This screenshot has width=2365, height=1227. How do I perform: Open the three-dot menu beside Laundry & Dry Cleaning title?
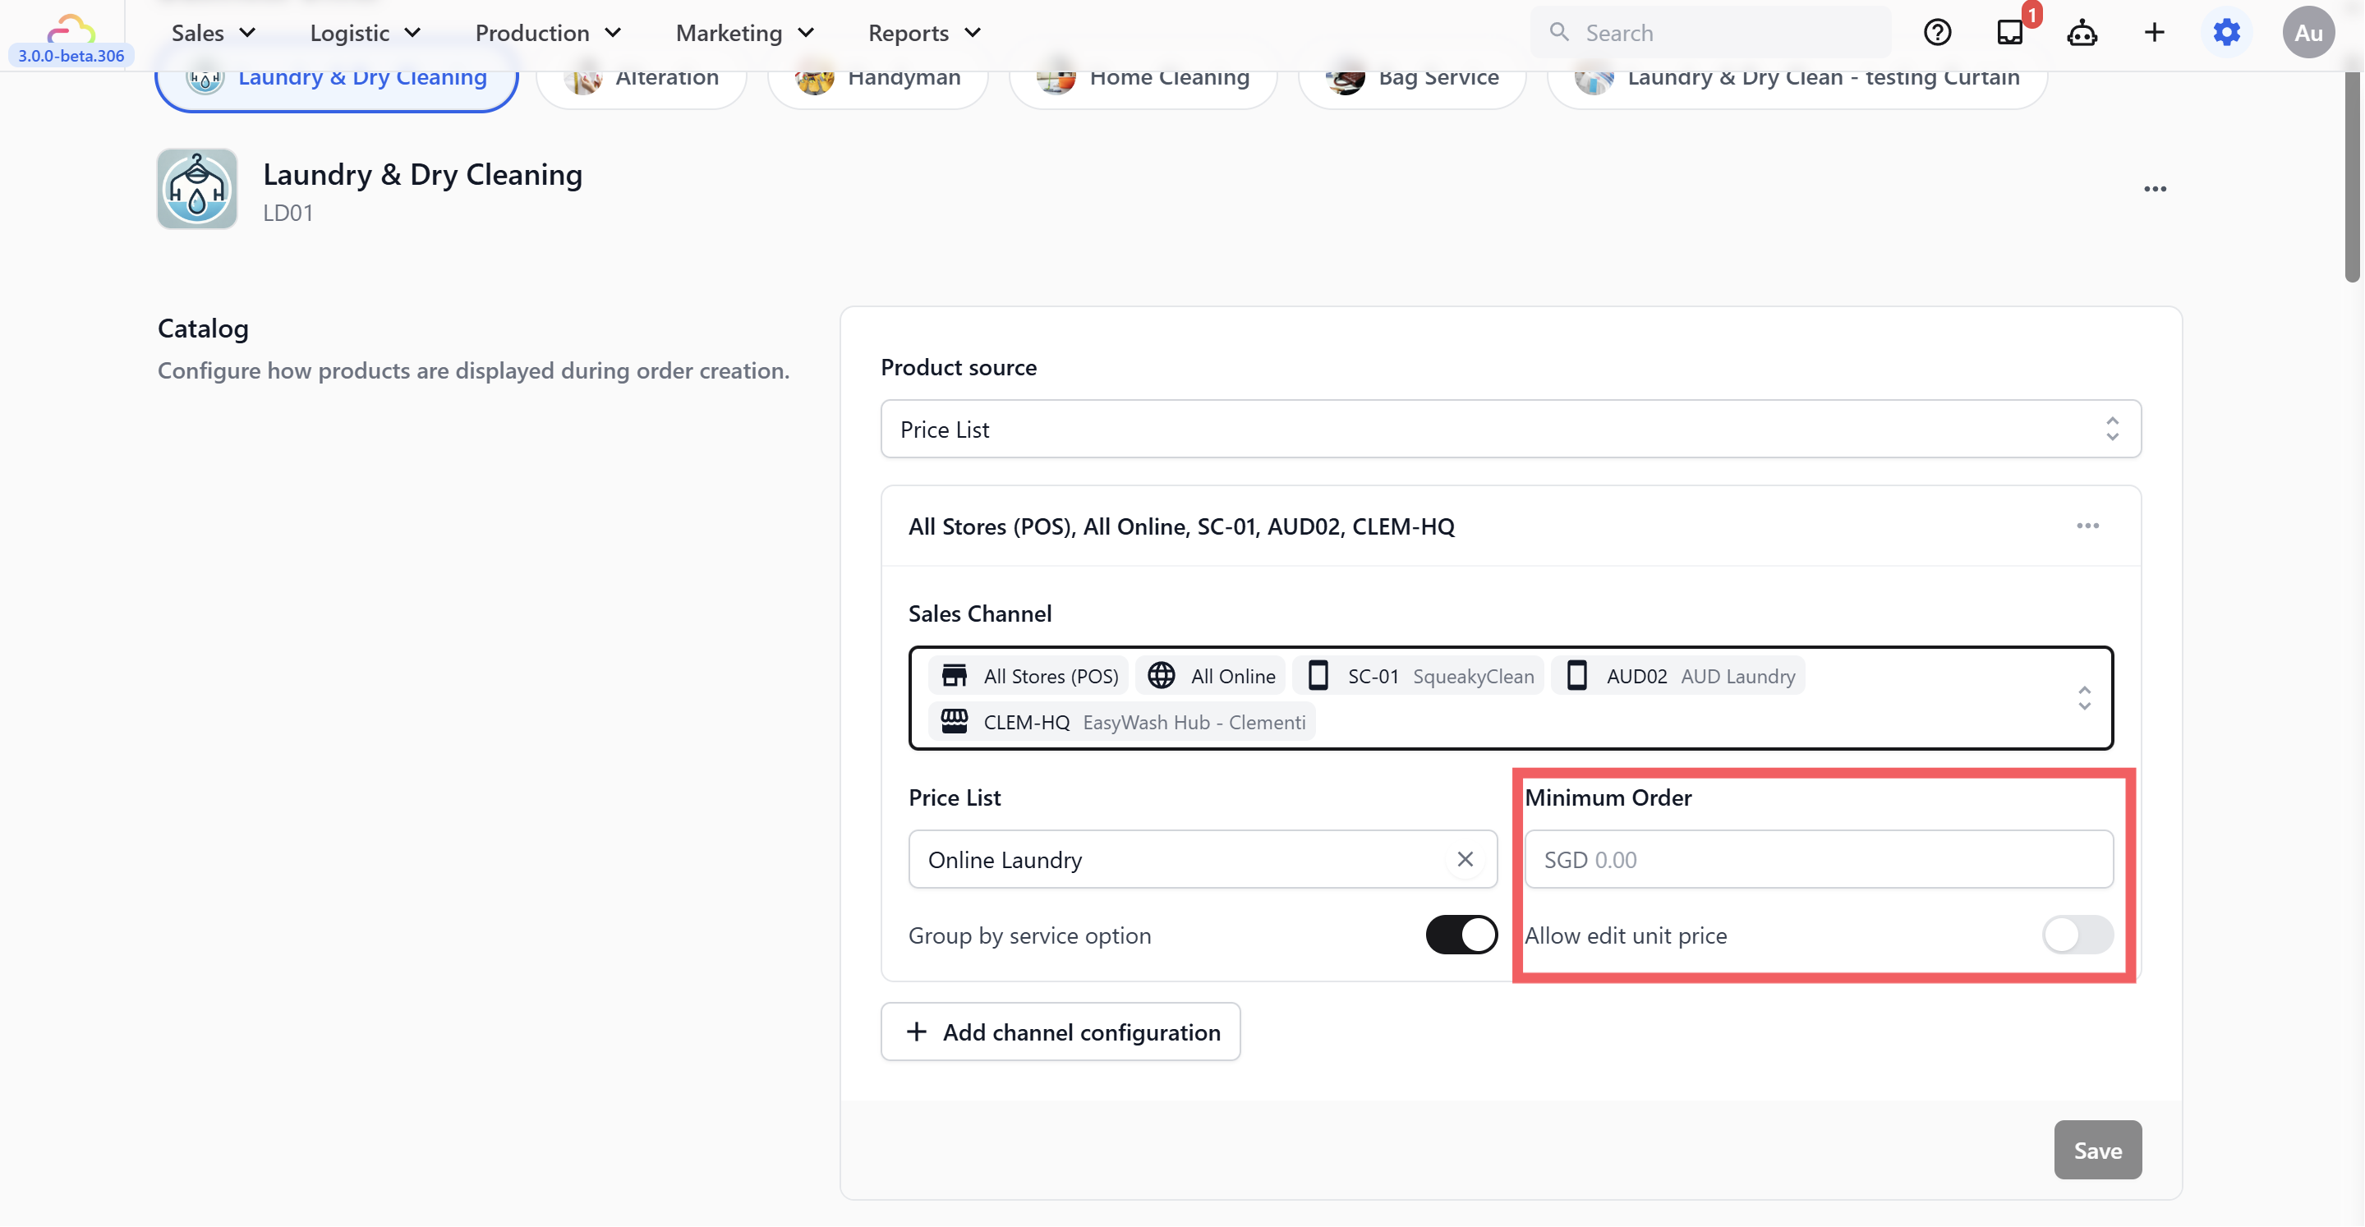(x=2155, y=189)
